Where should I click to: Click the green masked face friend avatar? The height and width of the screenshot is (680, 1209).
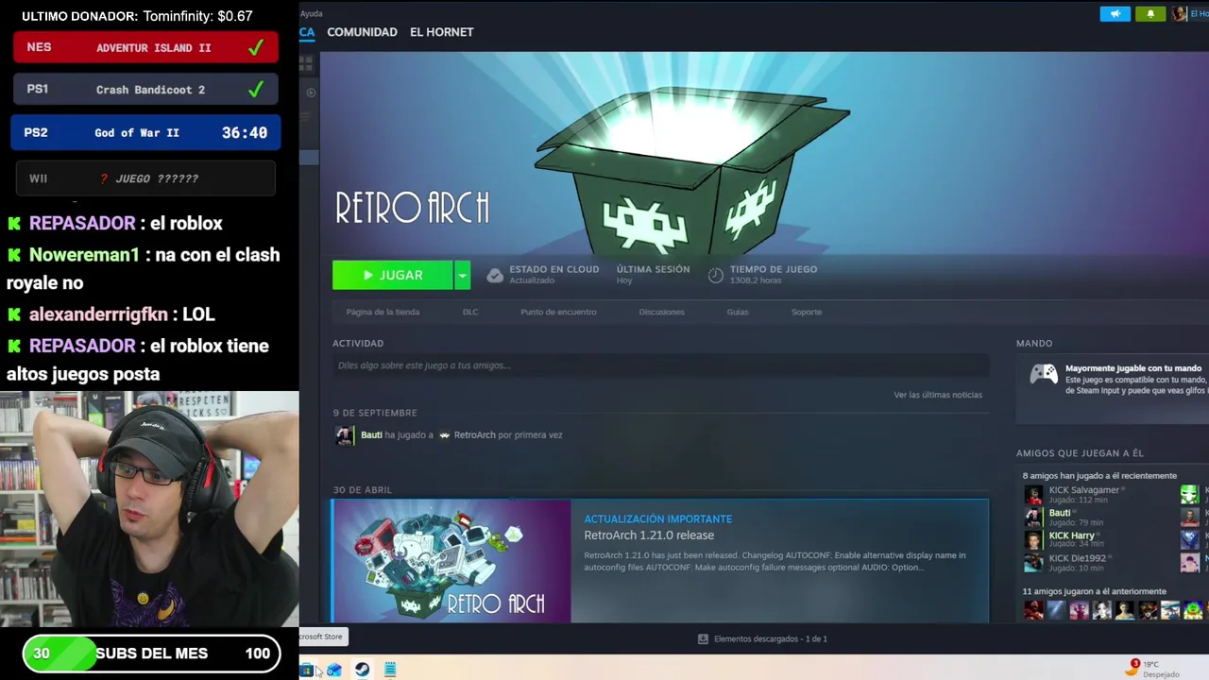click(1189, 494)
